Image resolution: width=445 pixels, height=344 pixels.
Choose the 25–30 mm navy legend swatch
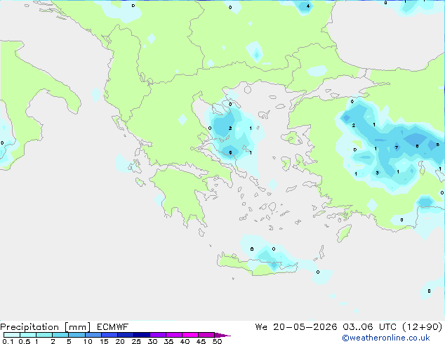point(141,335)
